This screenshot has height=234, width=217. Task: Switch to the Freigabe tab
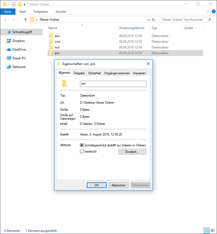point(79,73)
